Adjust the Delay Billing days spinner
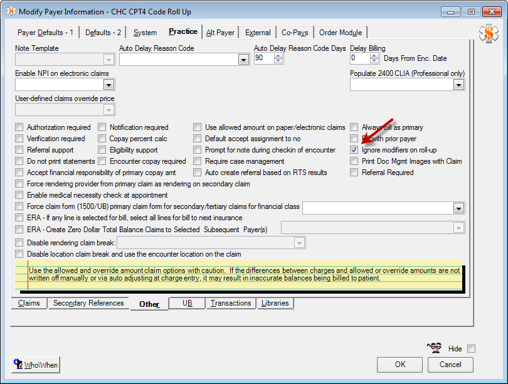Image resolution: width=508 pixels, height=384 pixels. pos(374,58)
